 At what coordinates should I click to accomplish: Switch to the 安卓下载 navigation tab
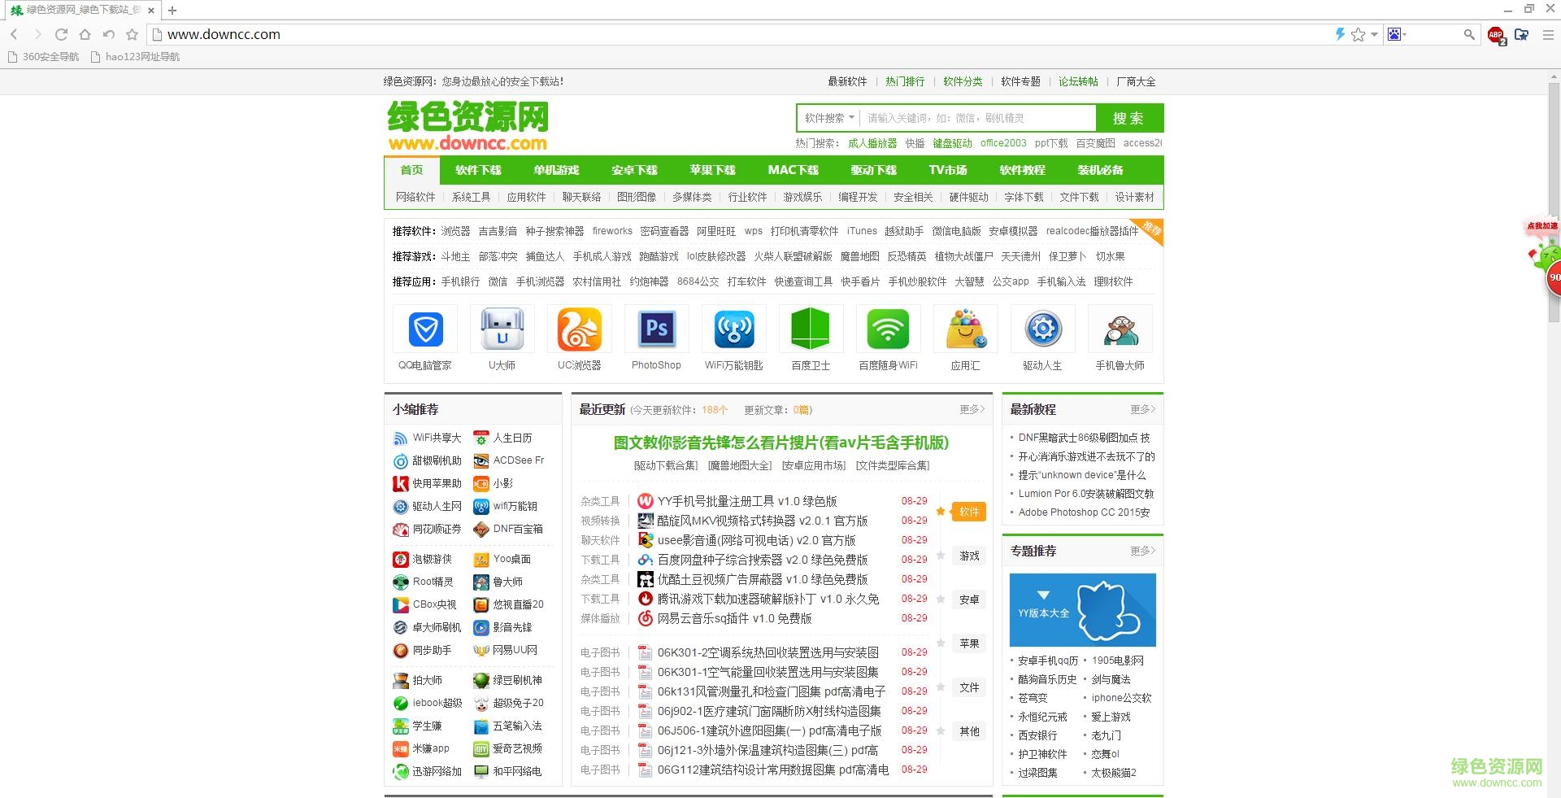tap(635, 170)
